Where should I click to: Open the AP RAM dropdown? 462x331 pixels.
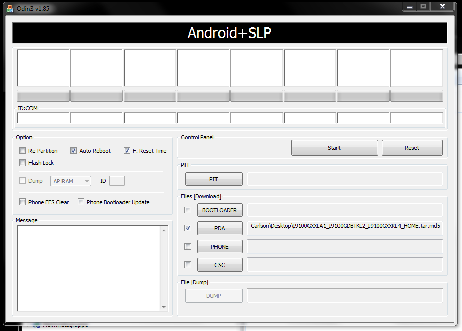71,181
